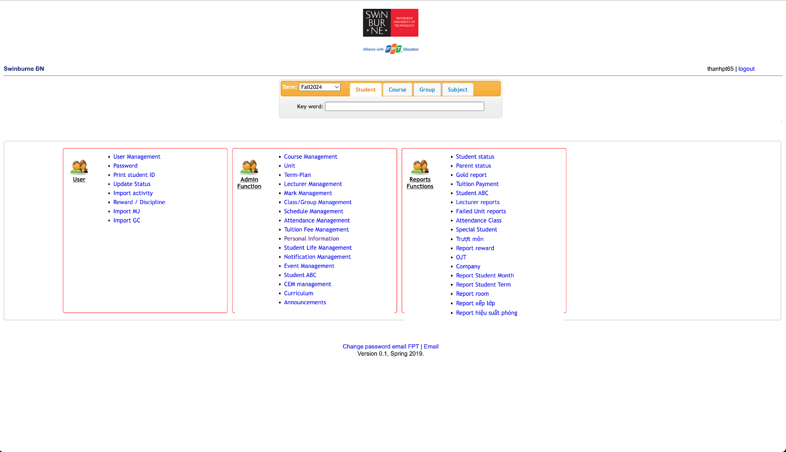Viewport: 786px width, 452px height.
Task: Log out via the logout link
Action: coord(746,69)
